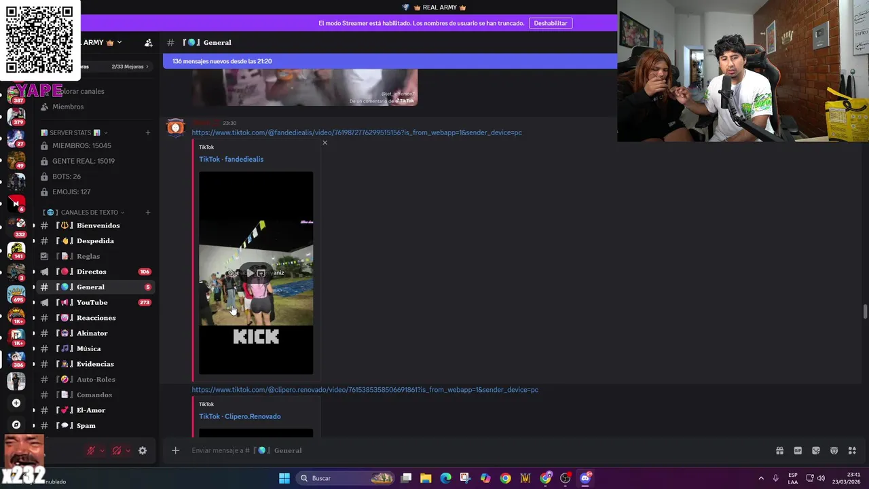Open headphone options arrow in user panel
869x489 pixels.
click(x=128, y=450)
